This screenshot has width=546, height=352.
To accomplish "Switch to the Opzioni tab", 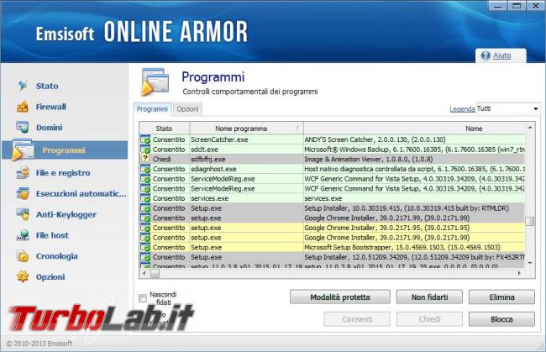I will tap(187, 109).
